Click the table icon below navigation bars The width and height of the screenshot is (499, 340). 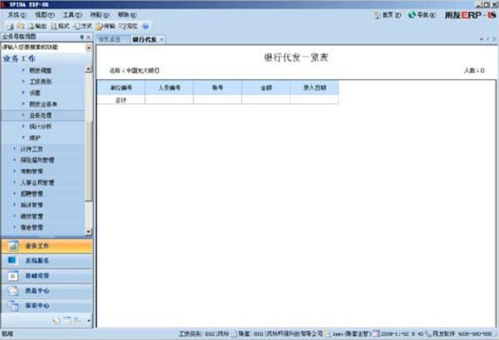pos(67,321)
